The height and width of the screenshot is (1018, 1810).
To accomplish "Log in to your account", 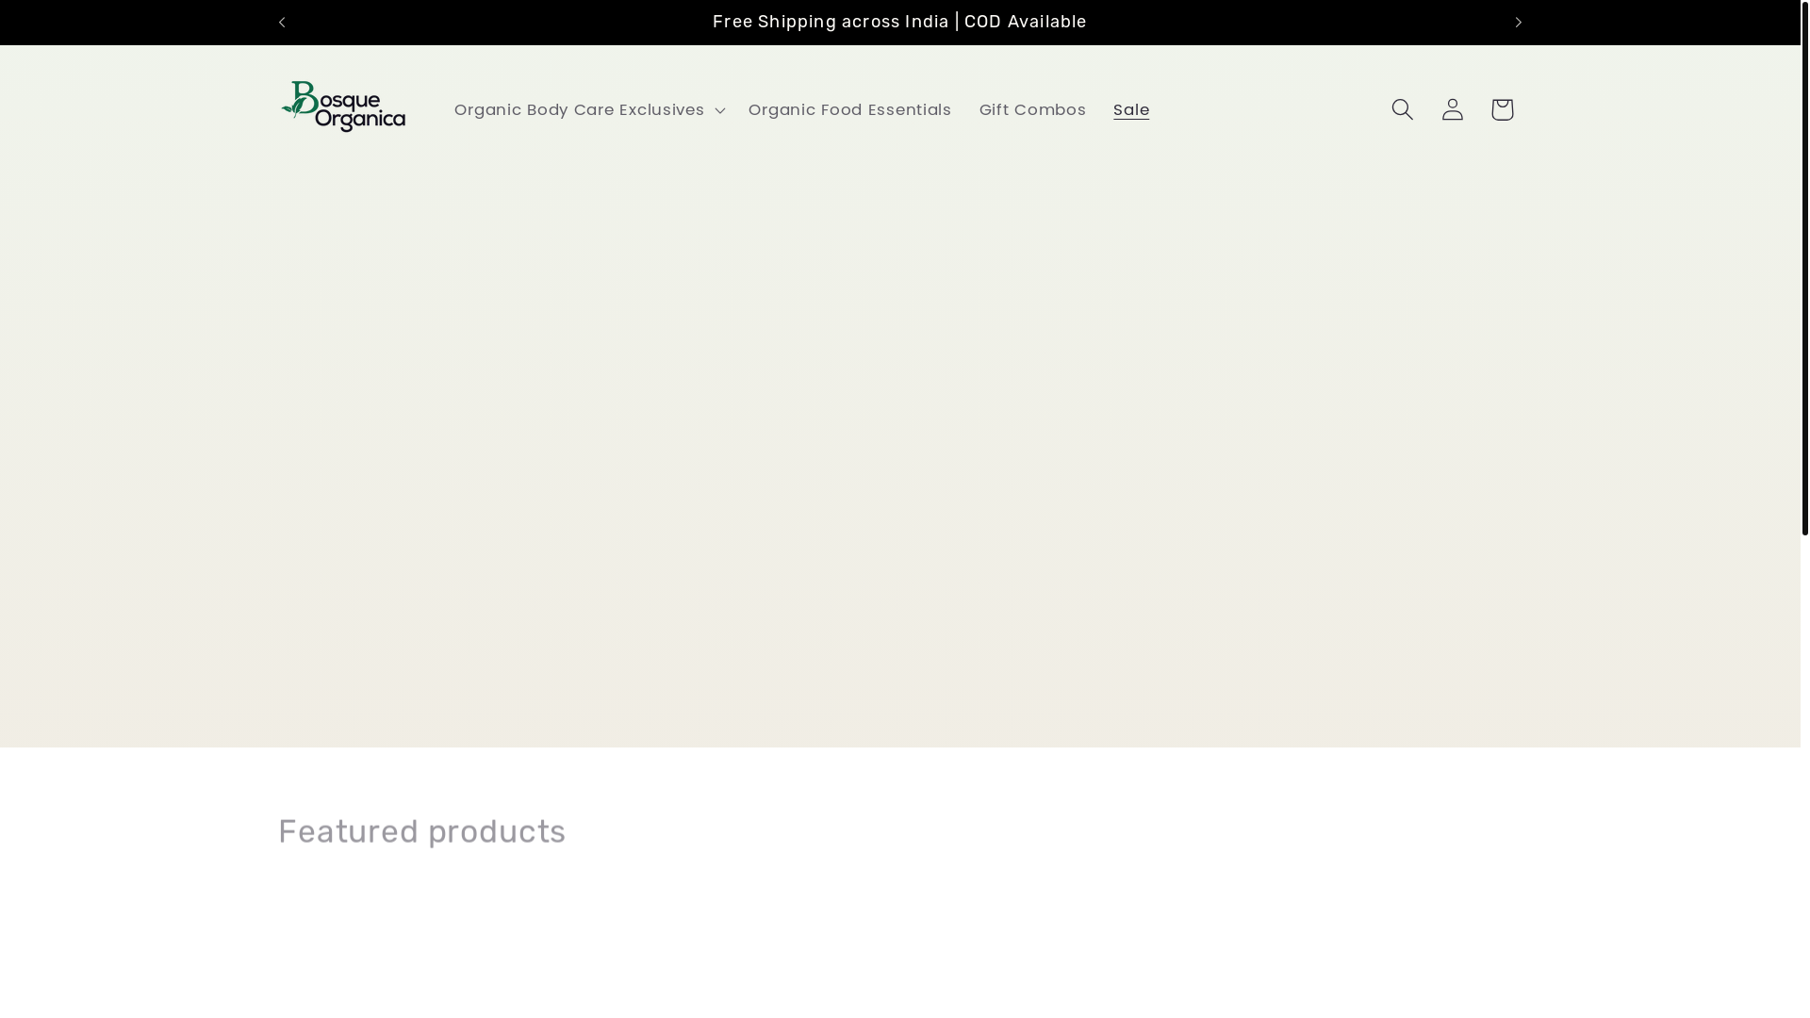I will 1453,109.
